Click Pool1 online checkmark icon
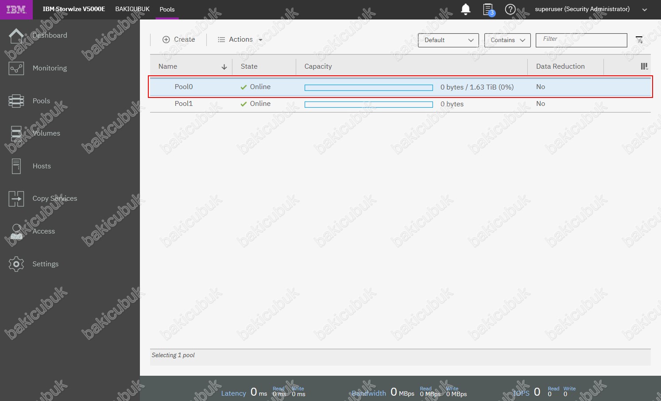This screenshot has height=401, width=661. point(244,104)
